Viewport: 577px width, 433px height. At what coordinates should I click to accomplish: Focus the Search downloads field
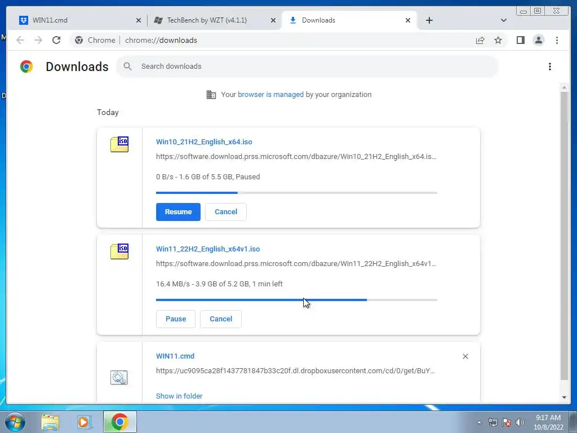pos(307,67)
